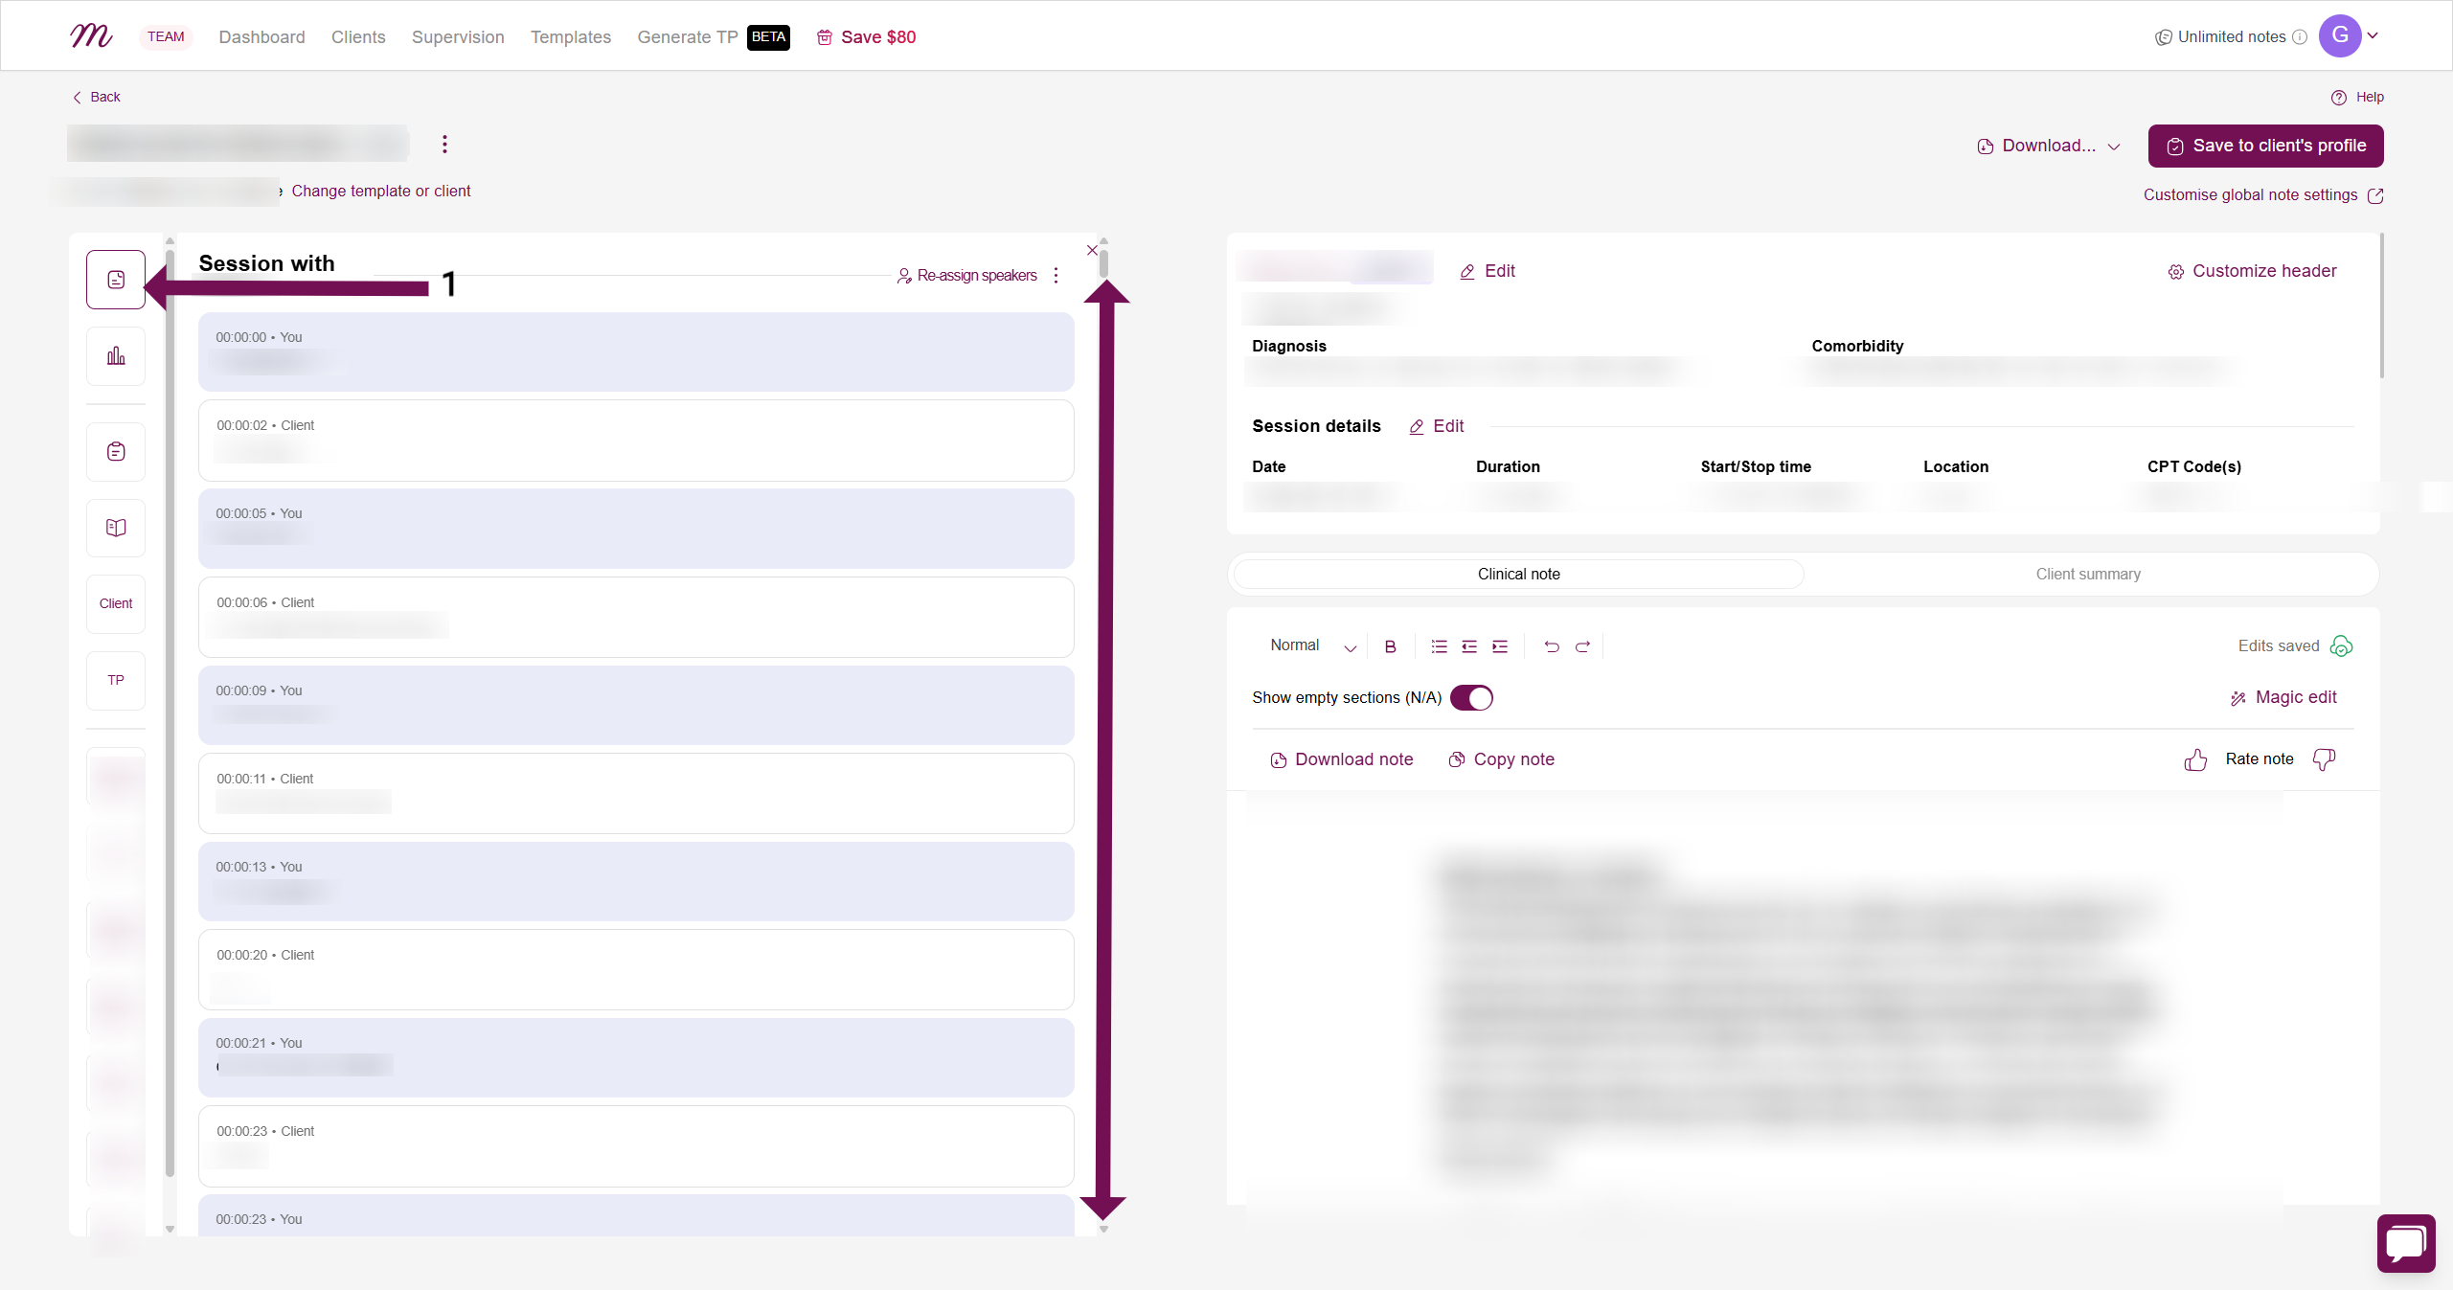Screen dimensions: 2453x1290
Task: Open the chat support widget
Action: click(2405, 1243)
